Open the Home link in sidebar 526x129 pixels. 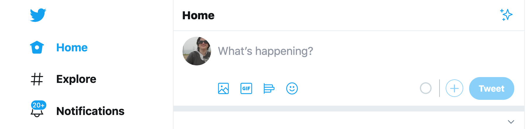tap(72, 48)
